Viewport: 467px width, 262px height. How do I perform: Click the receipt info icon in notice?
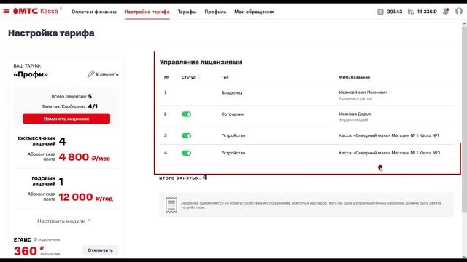171,205
